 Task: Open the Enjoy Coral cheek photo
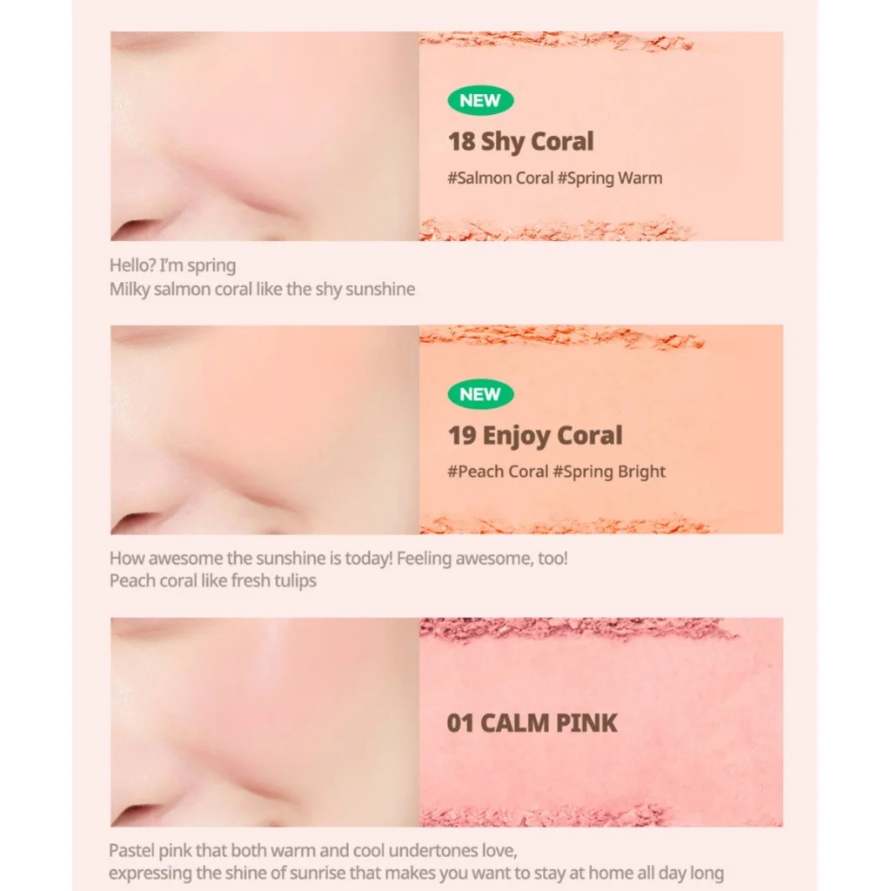point(265,430)
